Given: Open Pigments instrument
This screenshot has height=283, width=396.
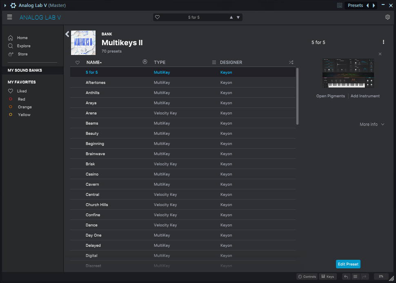Looking at the screenshot, I should coord(330,96).
